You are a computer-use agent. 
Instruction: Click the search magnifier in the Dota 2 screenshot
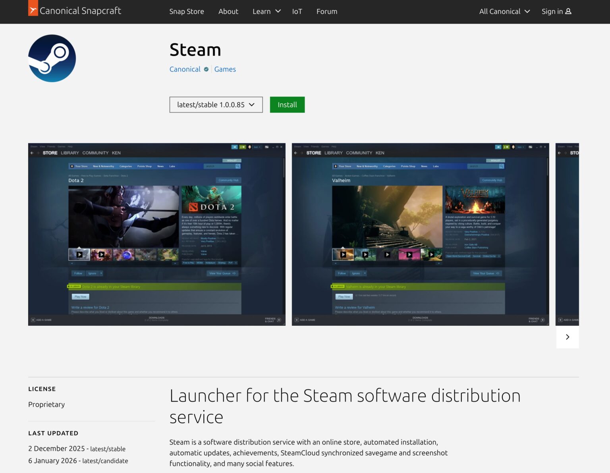237,166
